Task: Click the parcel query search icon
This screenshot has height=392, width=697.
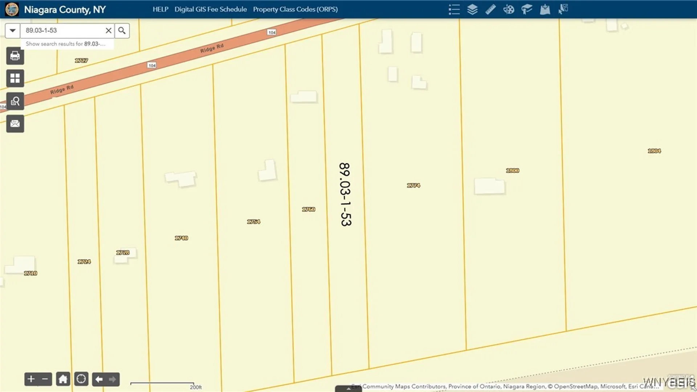Action: point(15,101)
